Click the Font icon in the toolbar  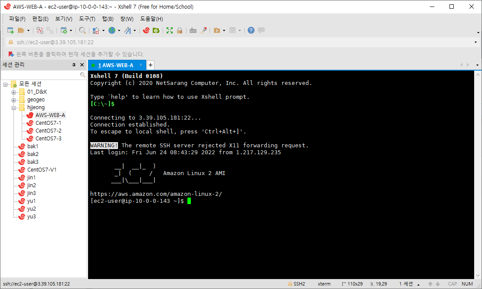pos(128,30)
